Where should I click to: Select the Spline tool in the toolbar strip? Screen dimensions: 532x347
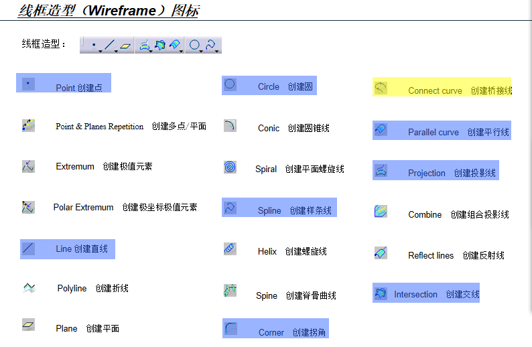click(210, 44)
